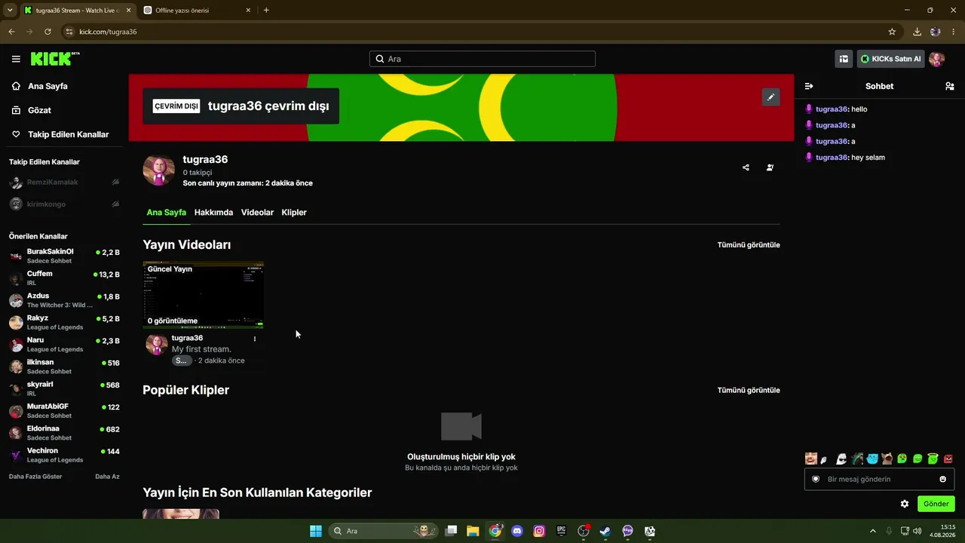Focus the Ara search box on Kick
965x543 pixels.
[x=482, y=59]
